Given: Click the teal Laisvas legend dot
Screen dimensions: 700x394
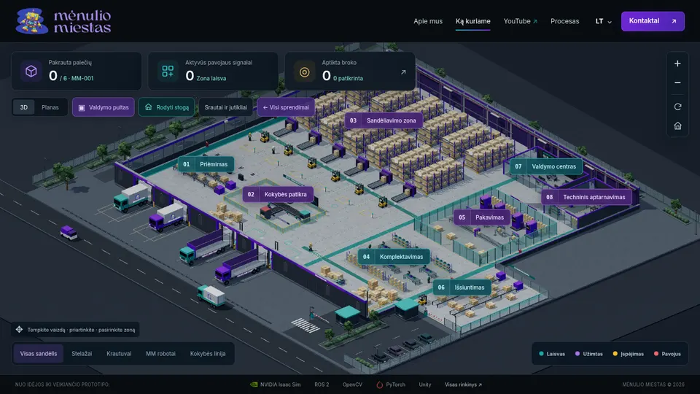Looking at the screenshot, I should point(541,353).
